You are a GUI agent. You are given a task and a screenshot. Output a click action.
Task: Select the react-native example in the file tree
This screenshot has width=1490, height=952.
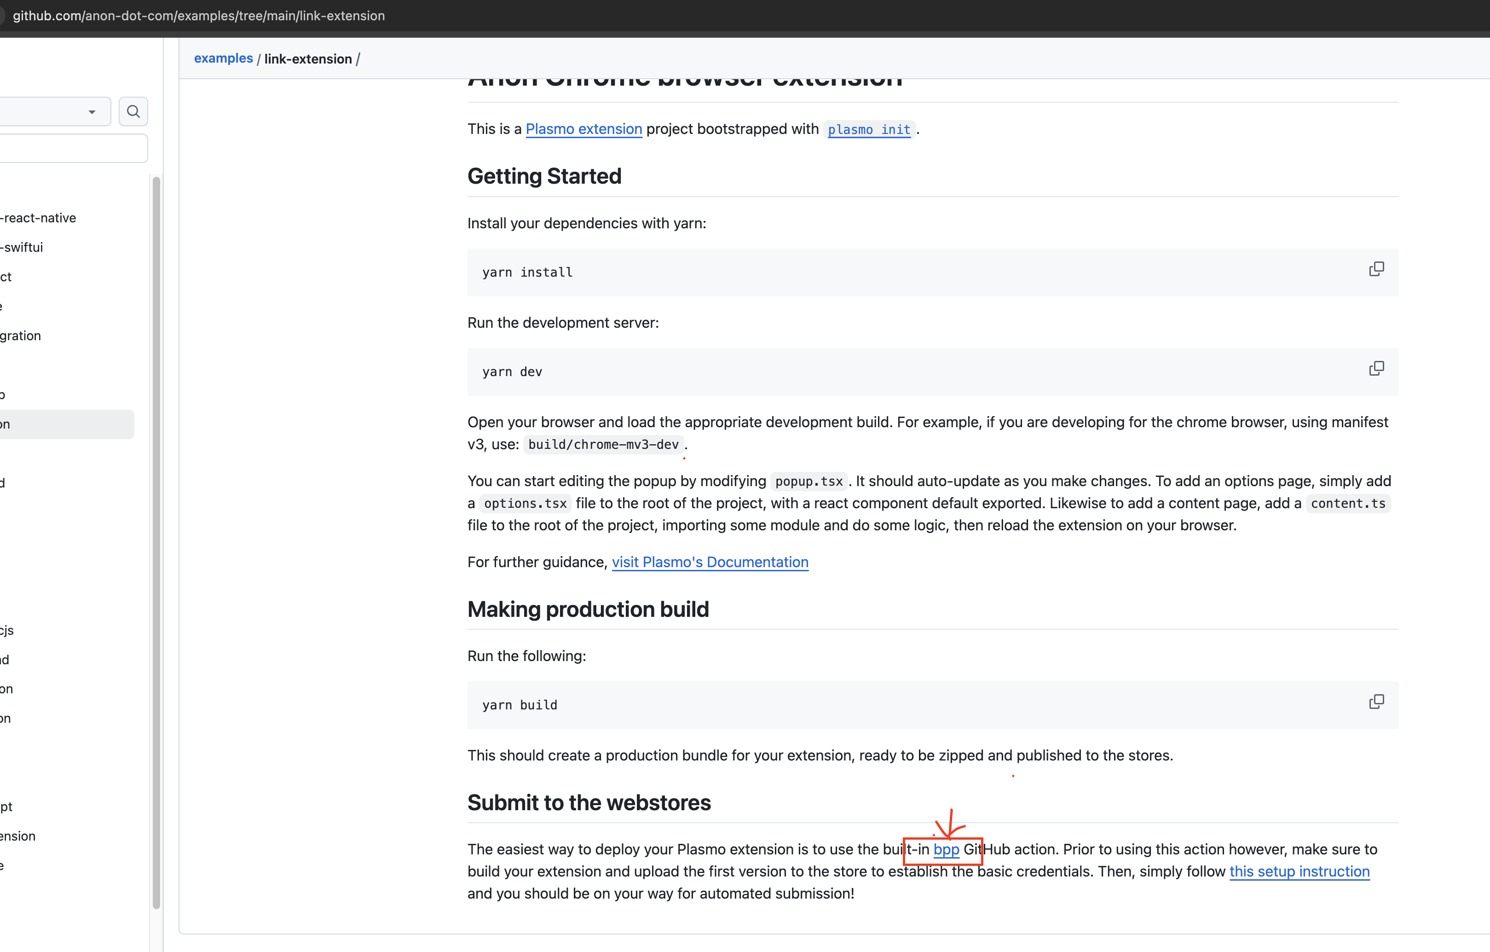(38, 217)
